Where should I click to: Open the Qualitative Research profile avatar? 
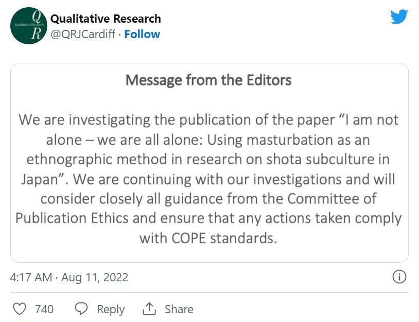click(29, 26)
